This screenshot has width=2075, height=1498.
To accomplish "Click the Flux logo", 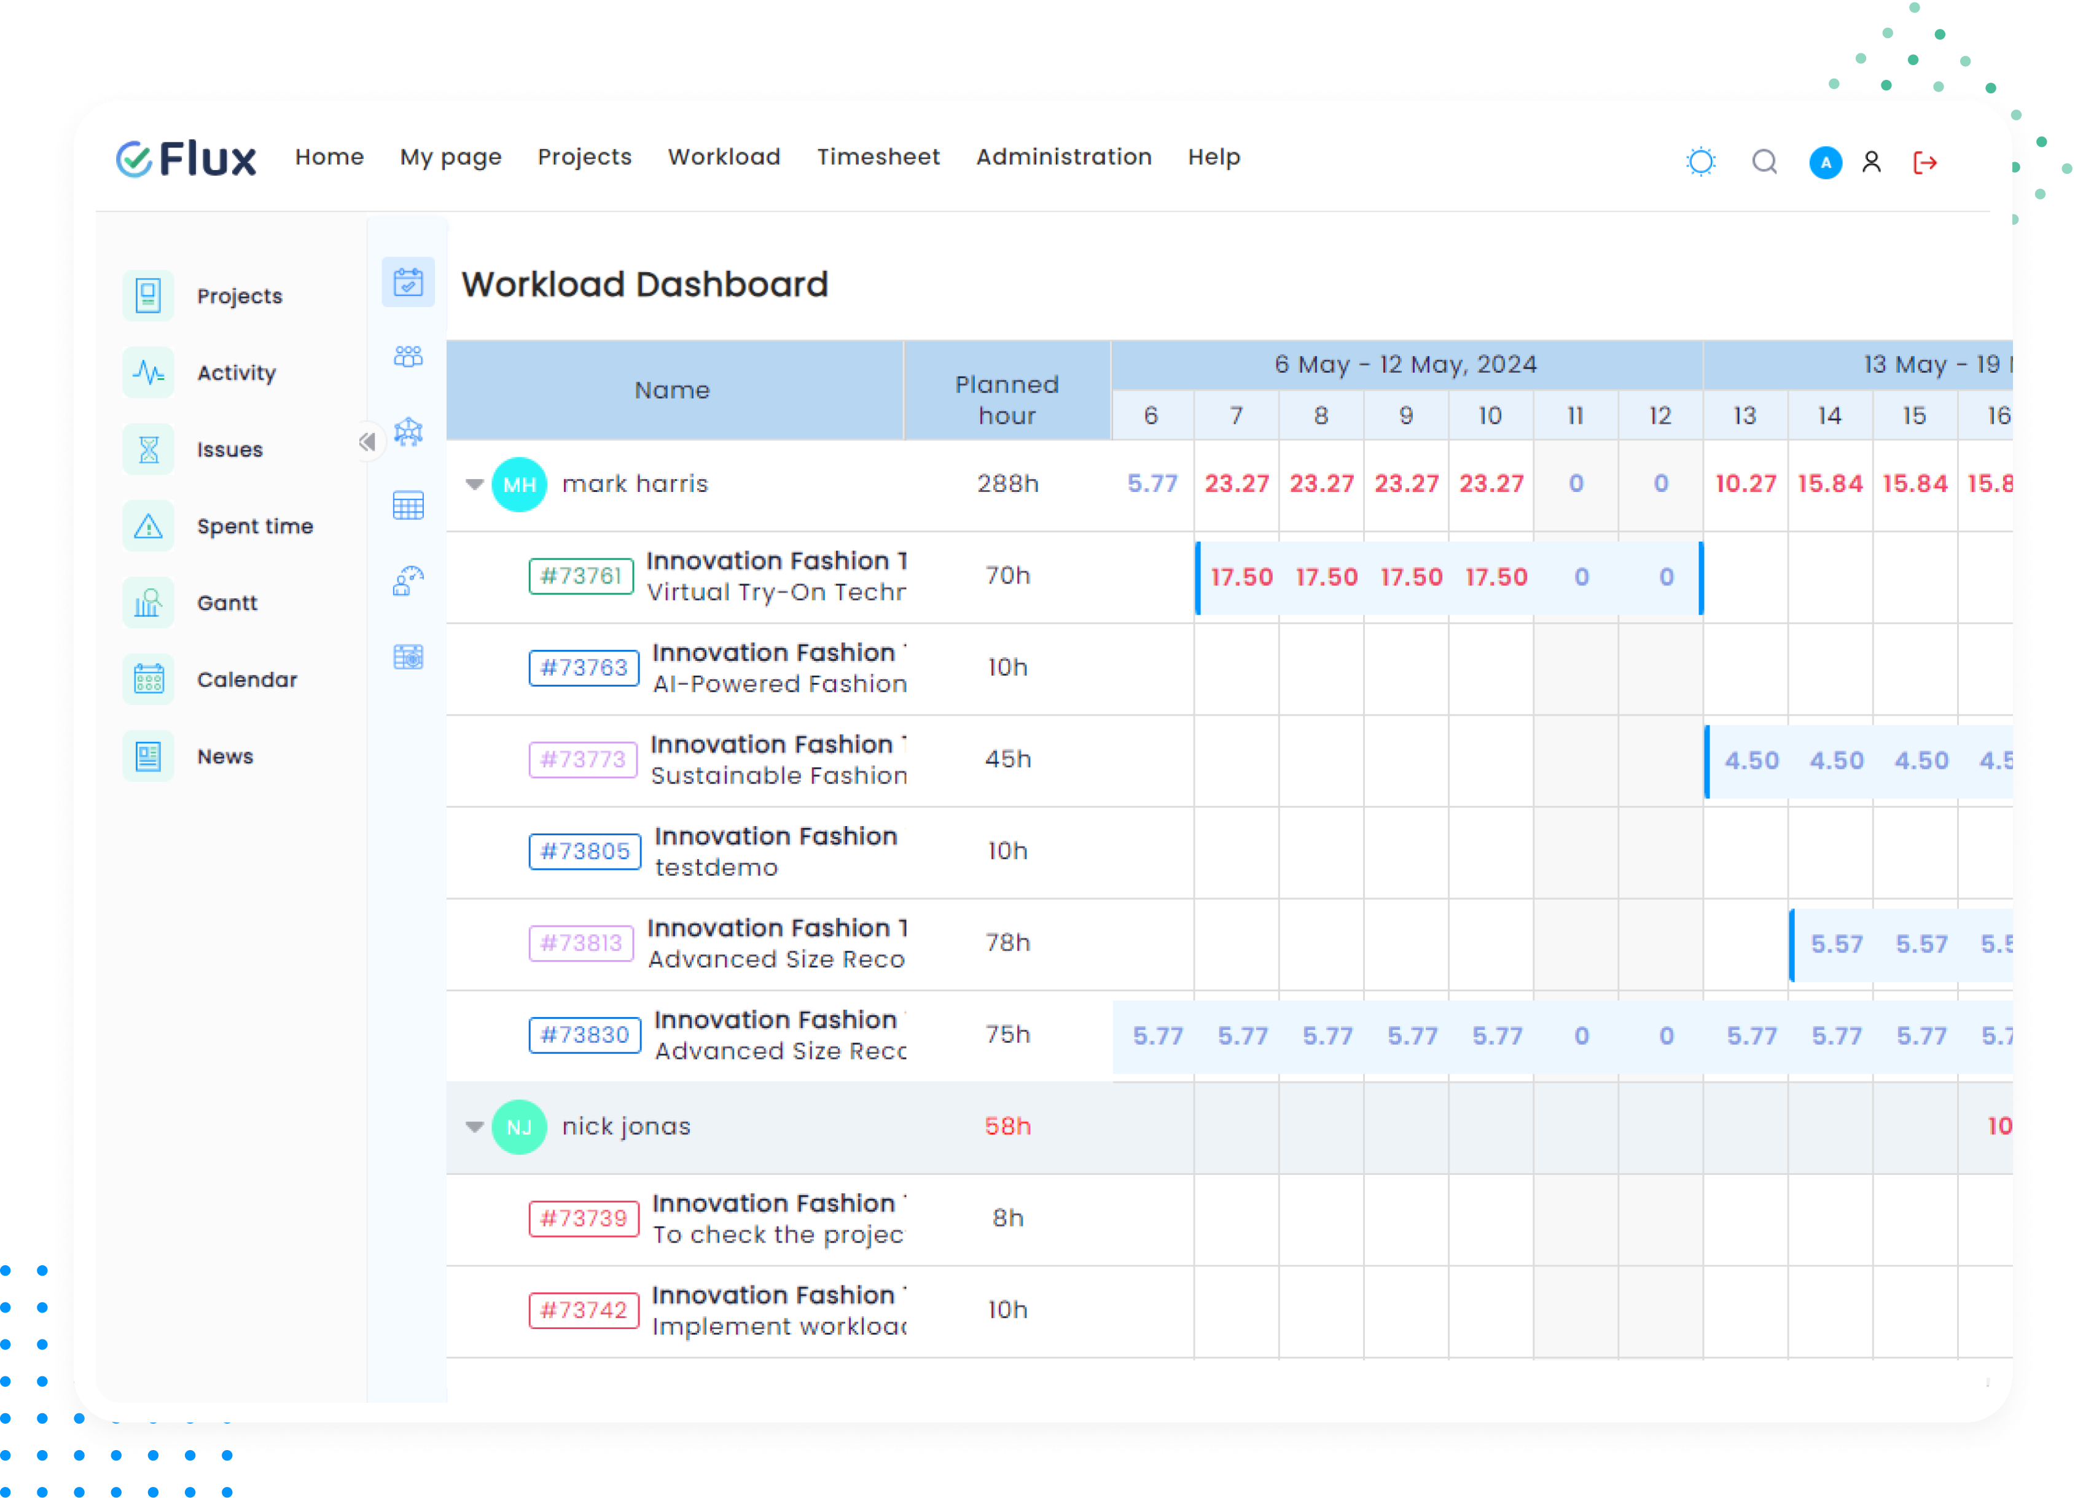I will (187, 159).
